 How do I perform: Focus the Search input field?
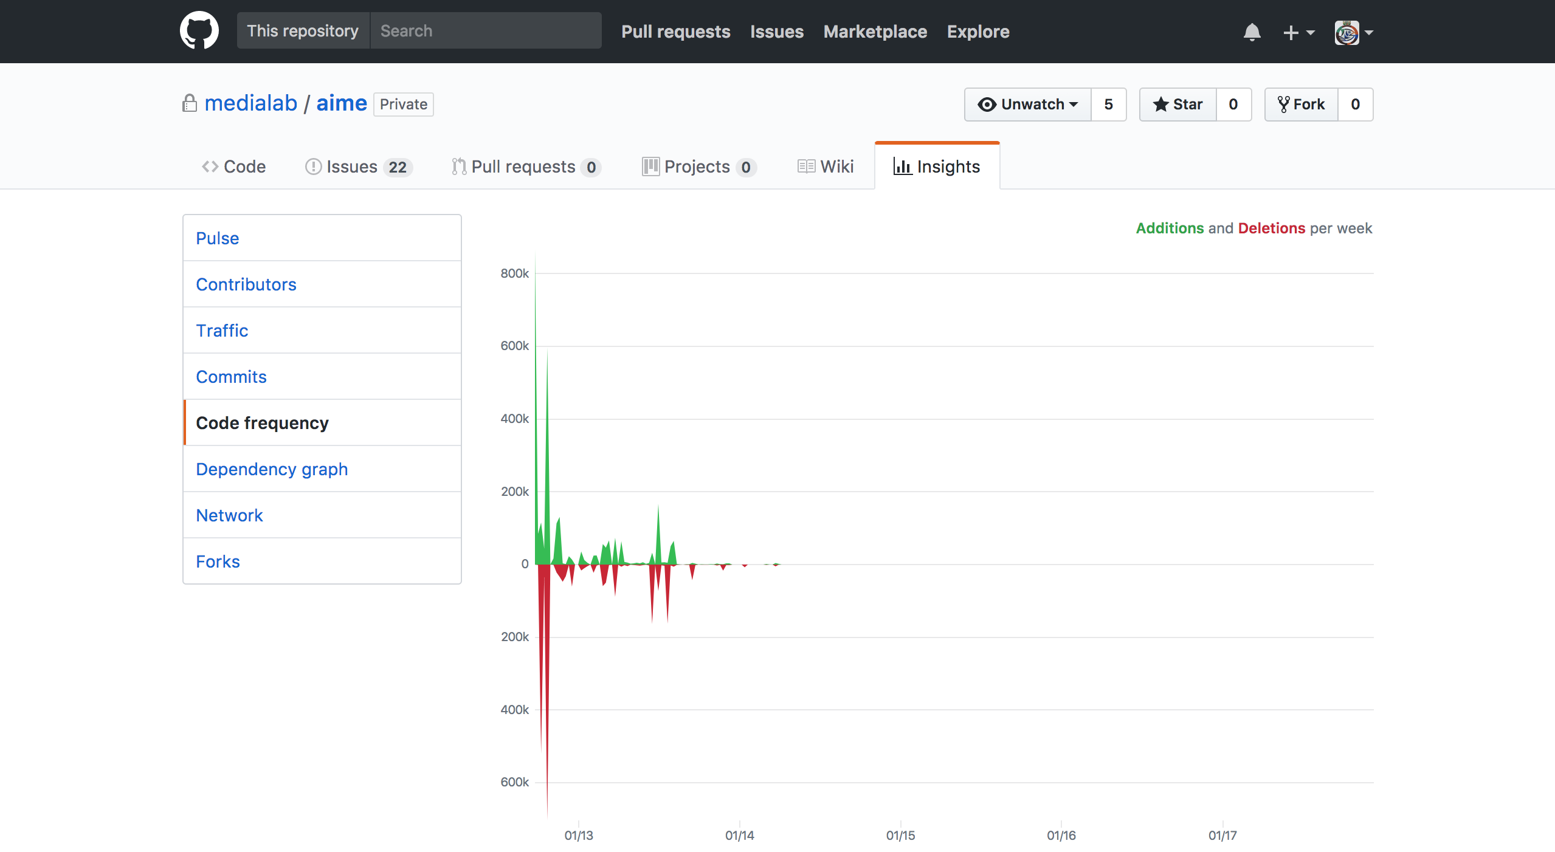[486, 31]
